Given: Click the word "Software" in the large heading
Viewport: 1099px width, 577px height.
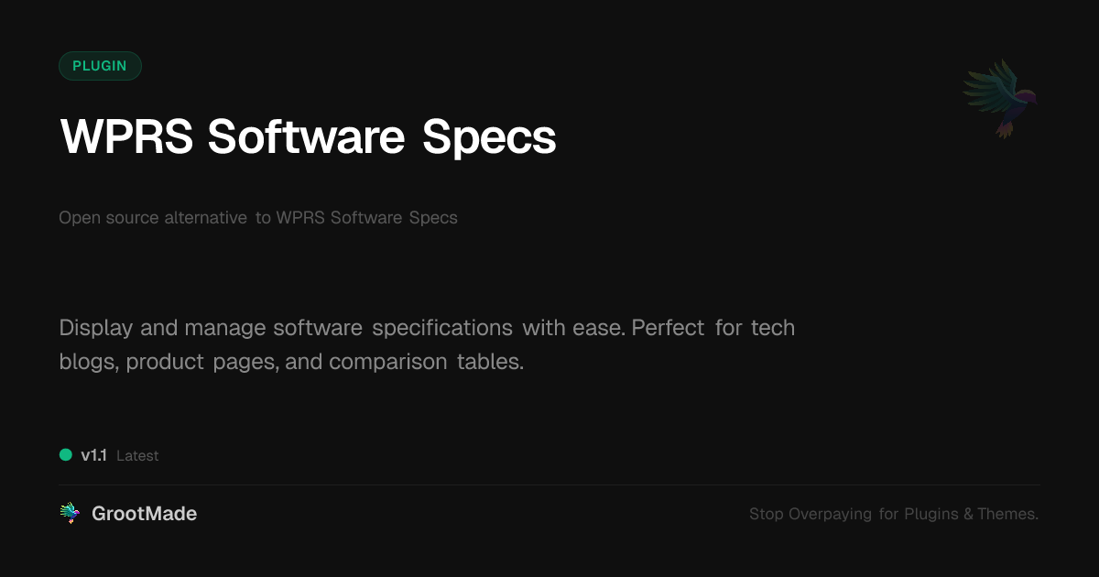Looking at the screenshot, I should click(306, 137).
